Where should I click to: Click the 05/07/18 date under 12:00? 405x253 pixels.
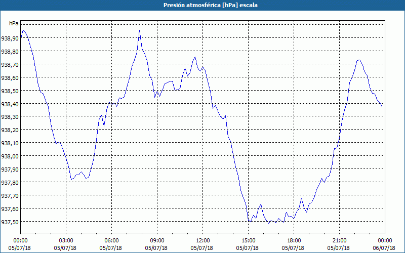(x=201, y=248)
